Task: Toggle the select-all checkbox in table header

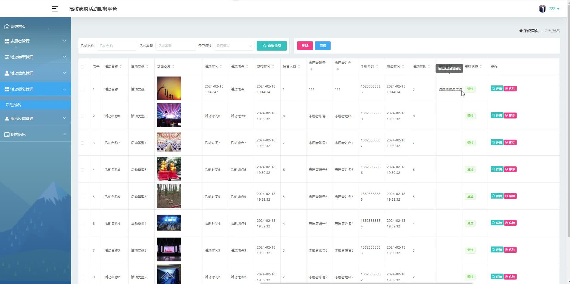Action: (83, 67)
